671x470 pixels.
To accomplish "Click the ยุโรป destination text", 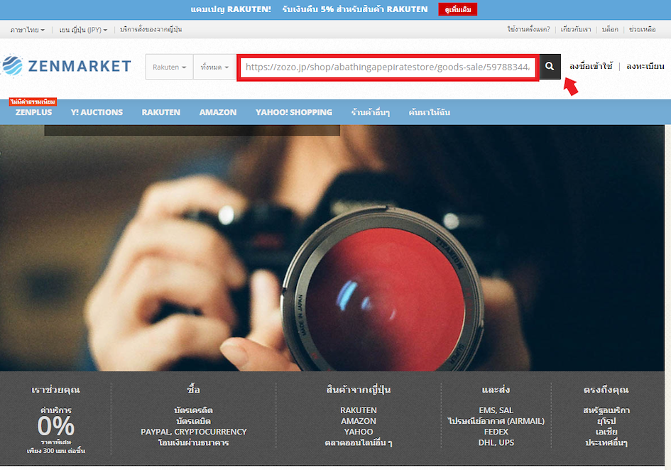I will pos(606,421).
